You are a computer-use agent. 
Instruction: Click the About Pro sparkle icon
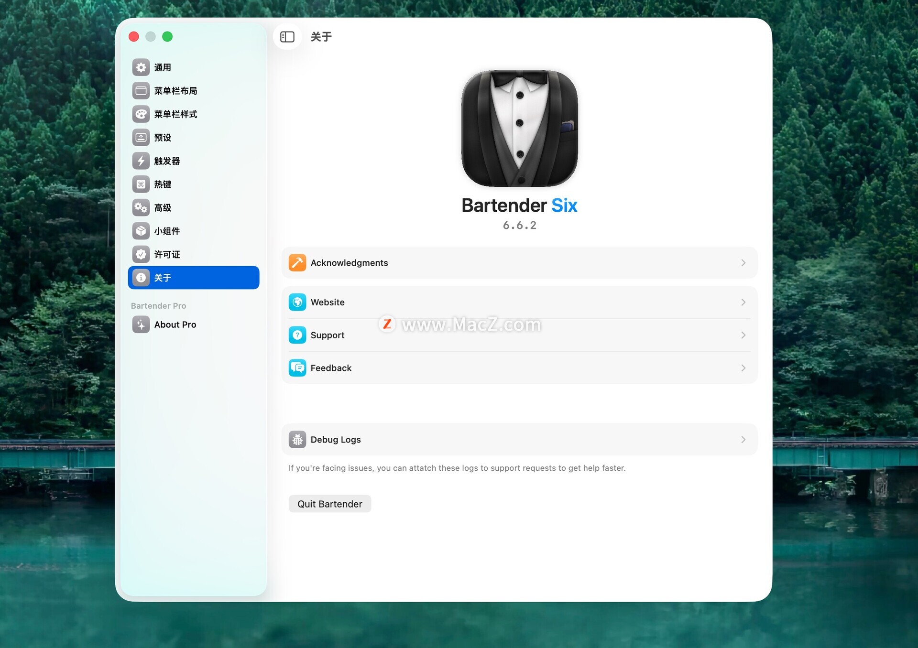[x=141, y=324]
